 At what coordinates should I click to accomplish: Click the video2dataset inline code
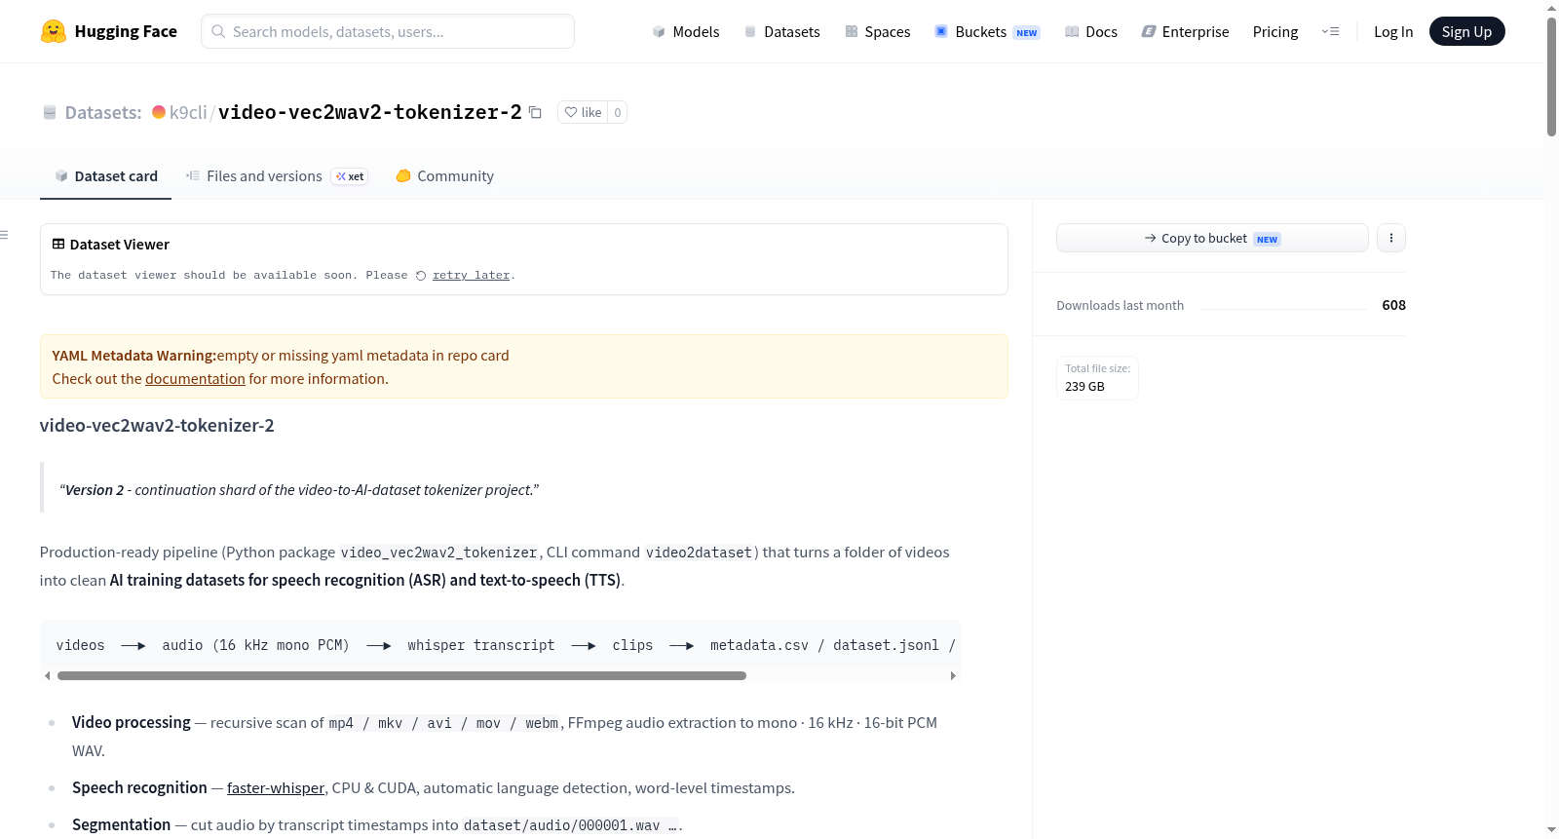(x=699, y=553)
